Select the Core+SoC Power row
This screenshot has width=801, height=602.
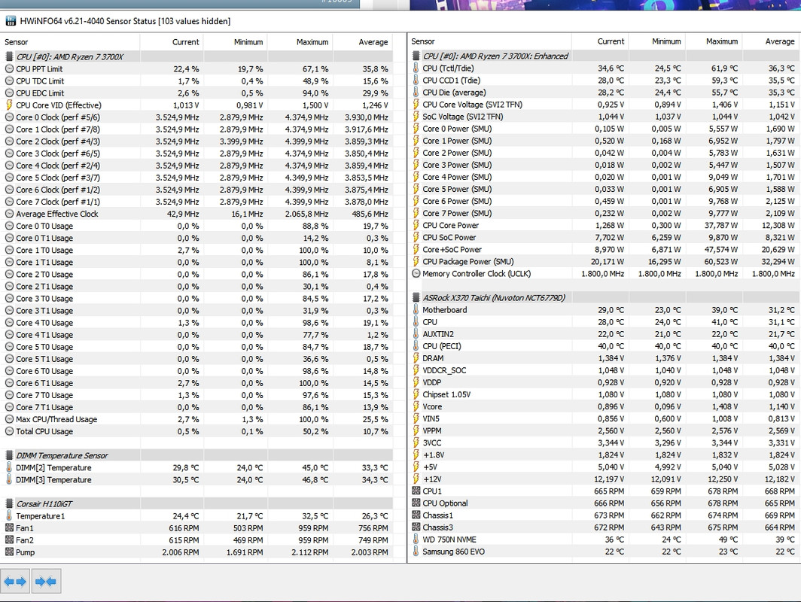point(604,250)
